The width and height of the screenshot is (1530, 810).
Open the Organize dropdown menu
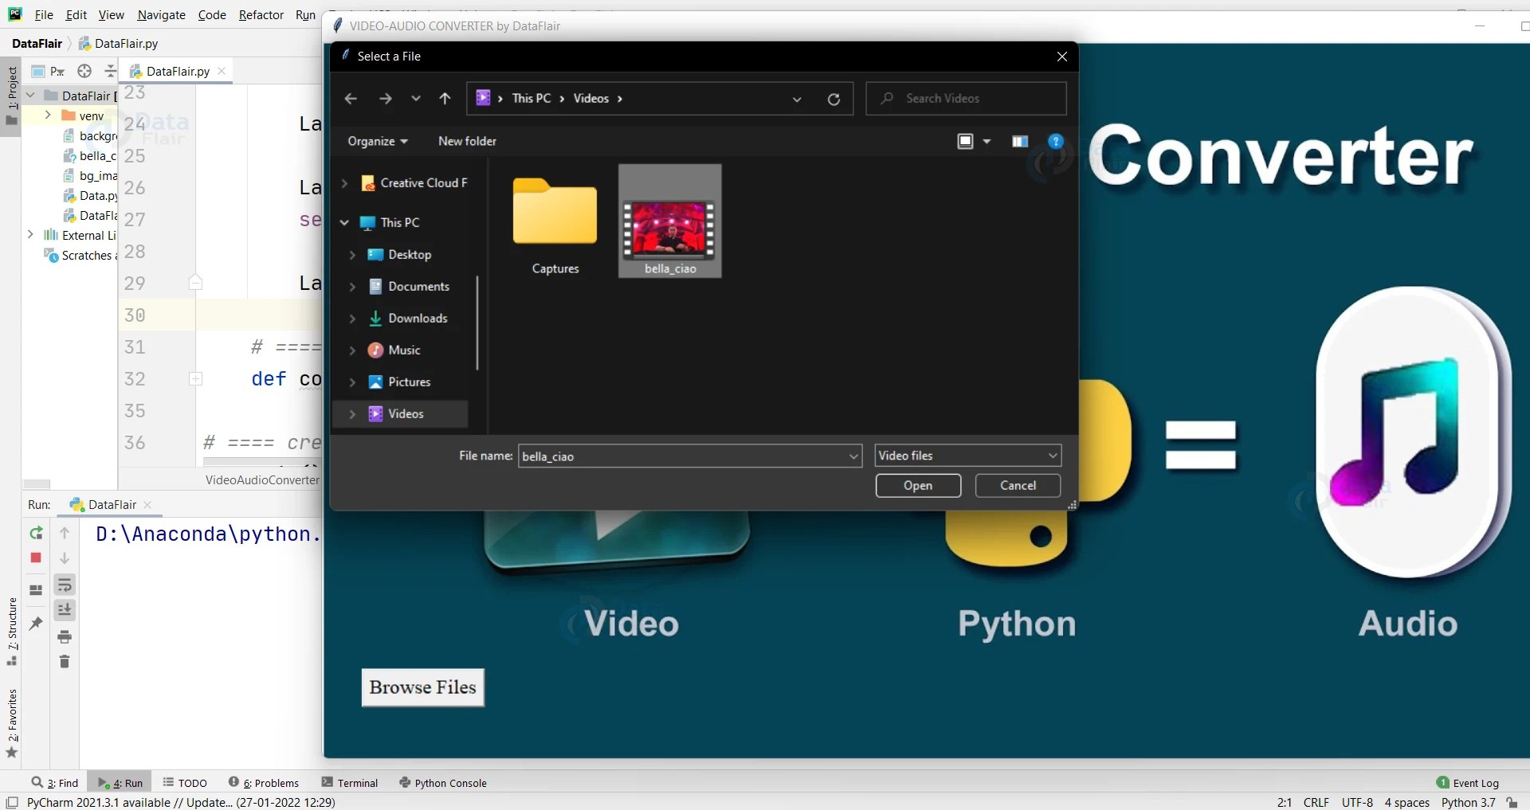click(x=377, y=141)
